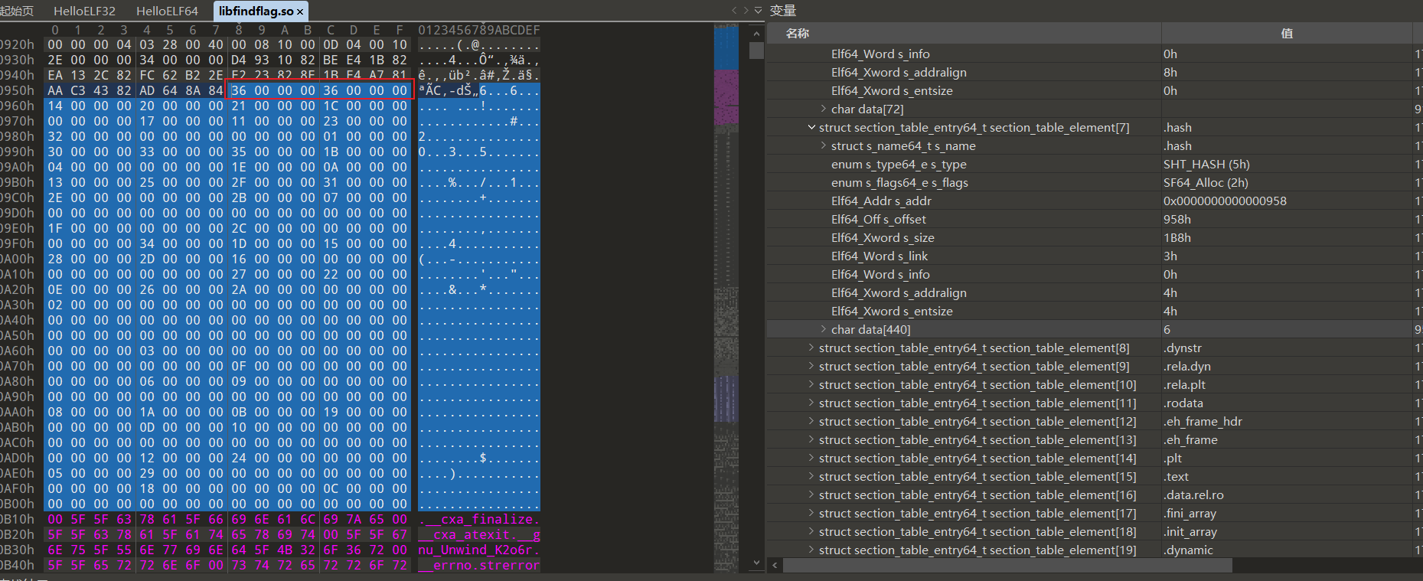The height and width of the screenshot is (581, 1423).
Task: Select the Elf64_Off s_offset row
Action: (878, 220)
